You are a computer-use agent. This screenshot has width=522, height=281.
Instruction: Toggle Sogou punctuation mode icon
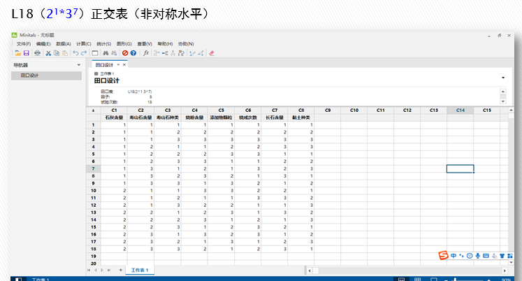461,256
